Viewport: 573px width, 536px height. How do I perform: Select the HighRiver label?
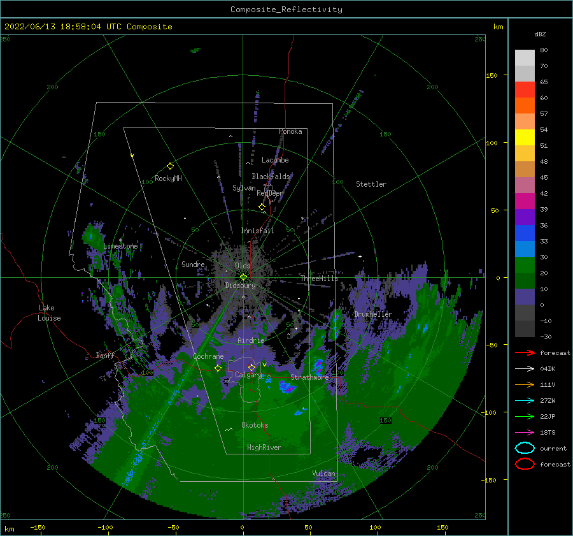point(264,447)
